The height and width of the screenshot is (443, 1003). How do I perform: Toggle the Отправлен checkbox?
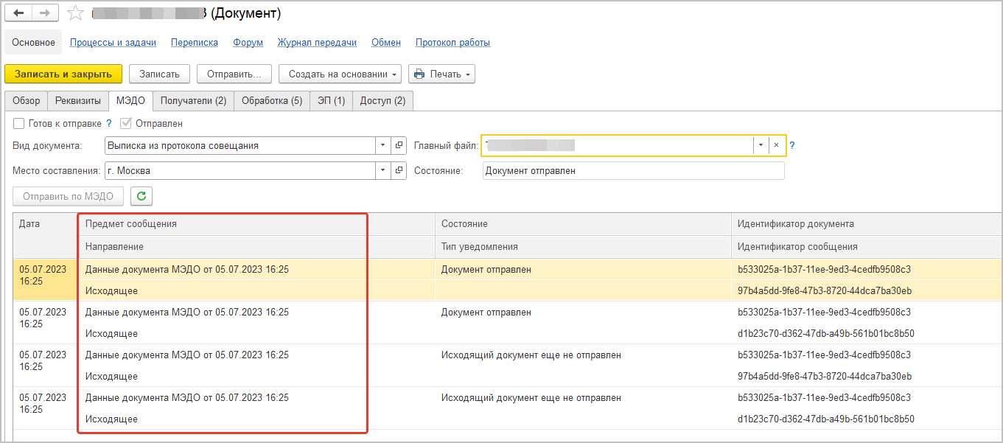click(126, 124)
